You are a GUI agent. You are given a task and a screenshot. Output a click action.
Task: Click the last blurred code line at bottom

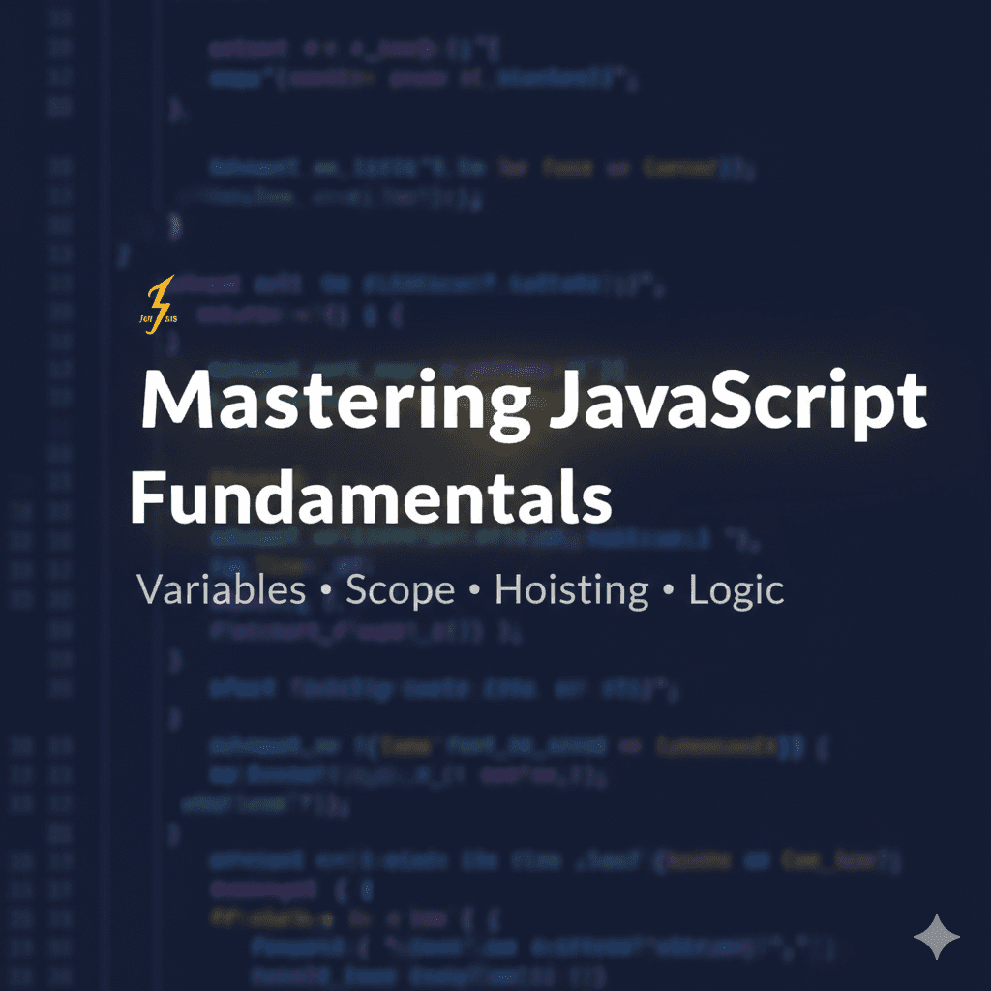click(x=426, y=974)
